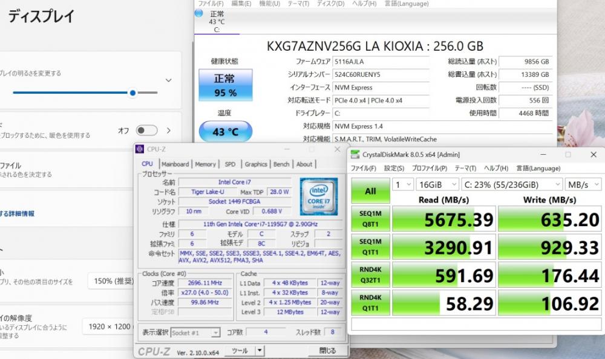This screenshot has height=359, width=605.
Task: Open the MB/s unit dropdown
Action: point(583,184)
